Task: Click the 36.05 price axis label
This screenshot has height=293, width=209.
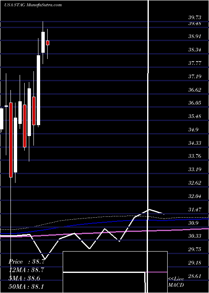Action: [195, 103]
